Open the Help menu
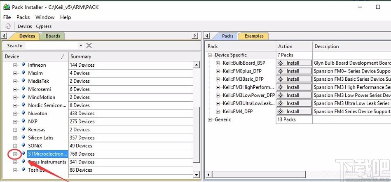The image size is (391, 182). (x=66, y=17)
